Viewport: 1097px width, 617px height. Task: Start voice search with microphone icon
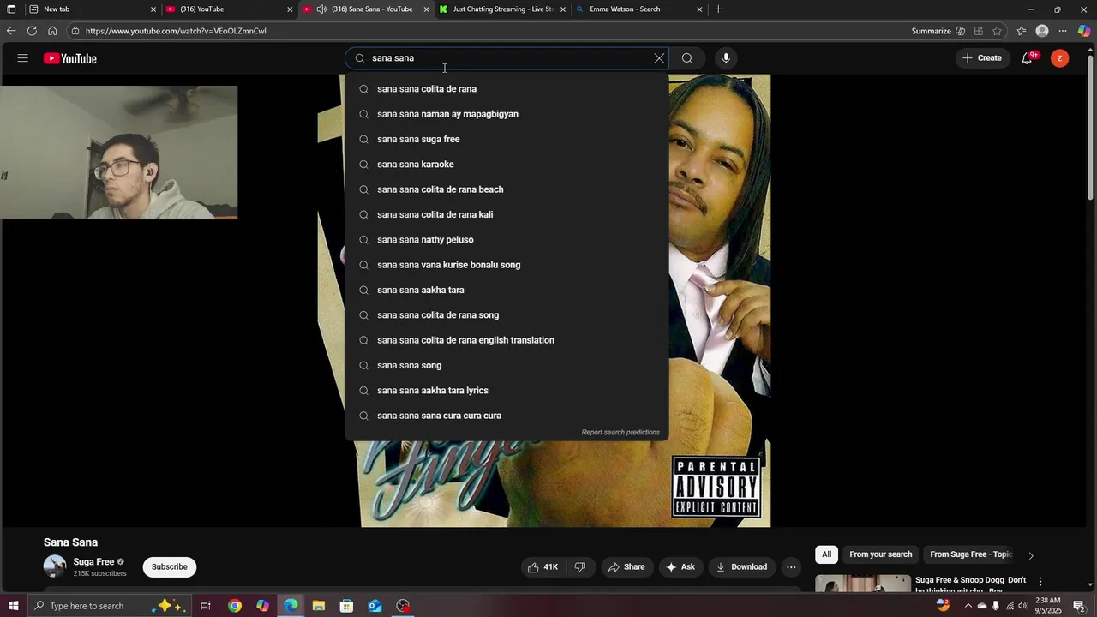pos(726,58)
